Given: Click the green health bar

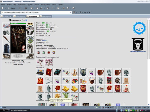Looking at the screenshot, I should [x=18, y=24].
